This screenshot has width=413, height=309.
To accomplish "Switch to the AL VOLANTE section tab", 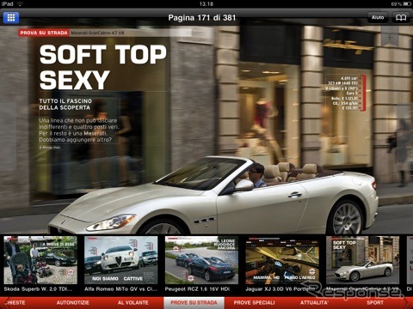I will (133, 303).
